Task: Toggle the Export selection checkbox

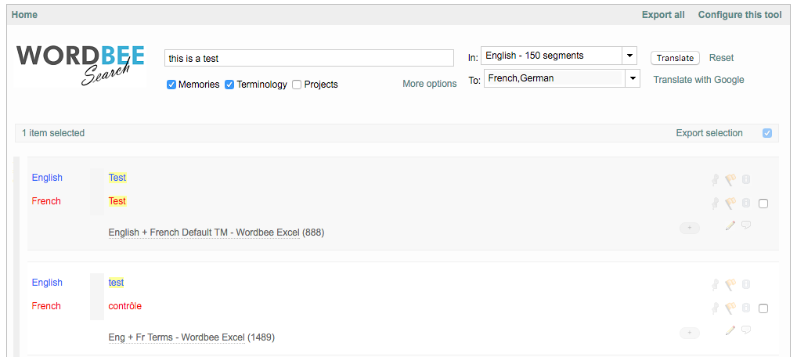Action: click(767, 133)
